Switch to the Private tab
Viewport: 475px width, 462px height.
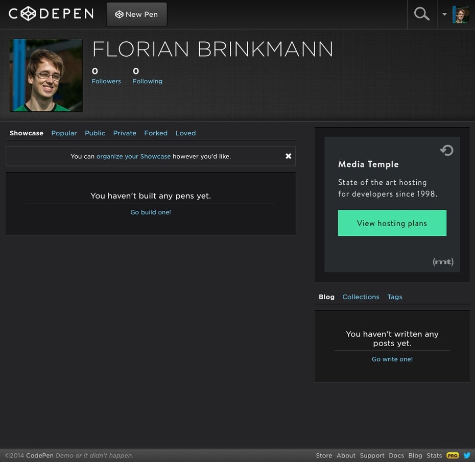pos(125,133)
